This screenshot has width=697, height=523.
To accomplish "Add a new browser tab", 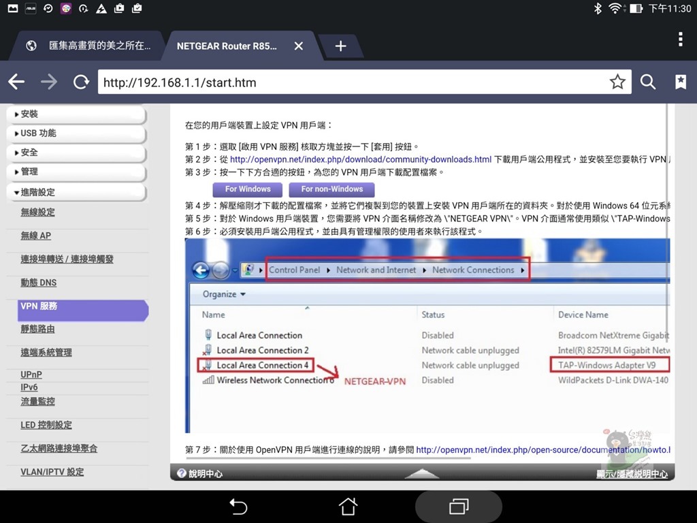I will [x=340, y=46].
